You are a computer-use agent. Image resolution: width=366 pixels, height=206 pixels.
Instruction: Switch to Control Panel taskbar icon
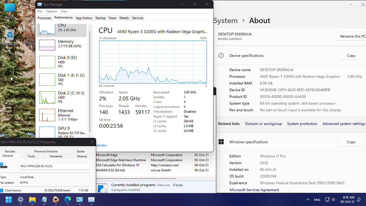tap(79, 199)
